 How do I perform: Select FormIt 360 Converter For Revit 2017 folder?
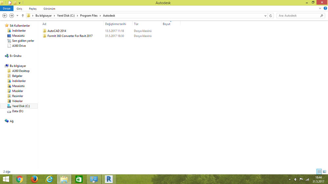70,36
